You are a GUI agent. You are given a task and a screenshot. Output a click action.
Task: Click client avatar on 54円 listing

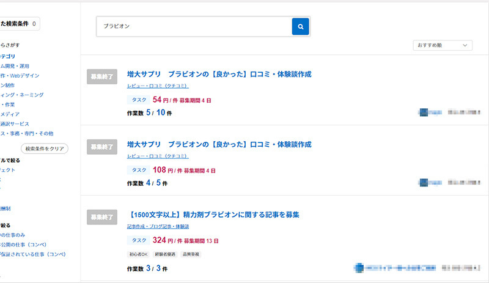point(424,112)
